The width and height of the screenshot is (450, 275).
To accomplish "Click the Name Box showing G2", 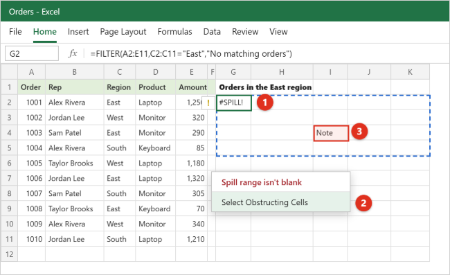I will [x=32, y=53].
